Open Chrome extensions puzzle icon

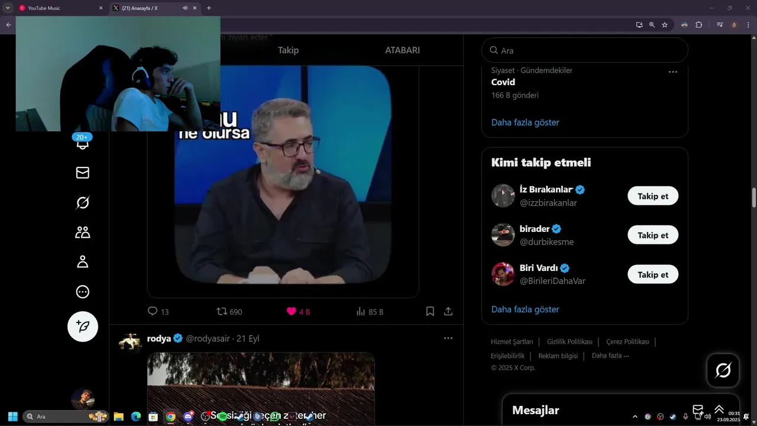698,25
